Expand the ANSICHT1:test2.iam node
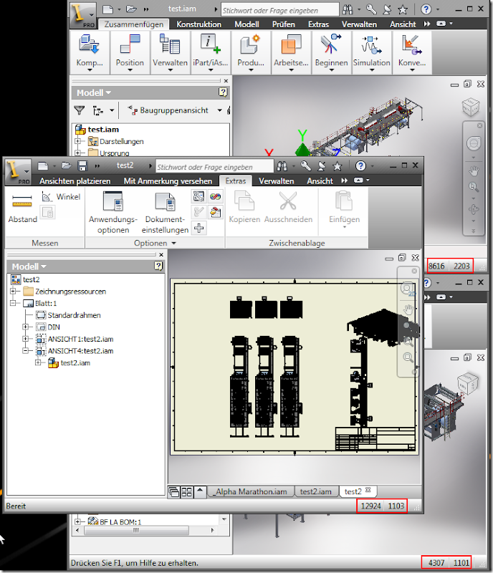 coord(25,339)
